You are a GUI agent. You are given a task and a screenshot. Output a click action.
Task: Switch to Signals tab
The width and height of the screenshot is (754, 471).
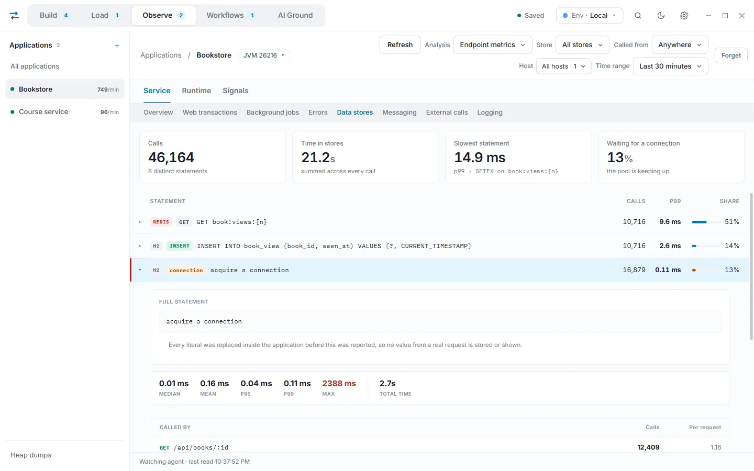[236, 91]
